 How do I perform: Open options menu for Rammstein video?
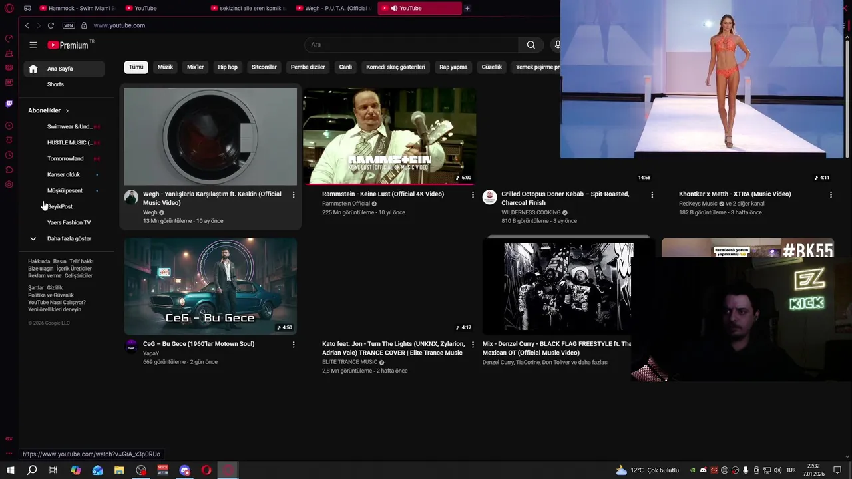coord(473,194)
